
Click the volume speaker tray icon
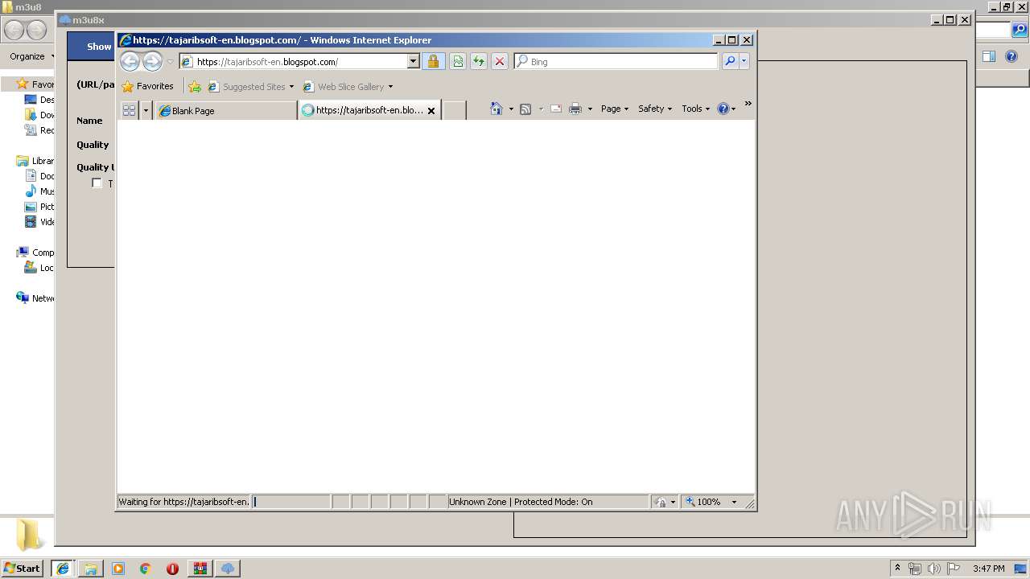pyautogui.click(x=934, y=569)
